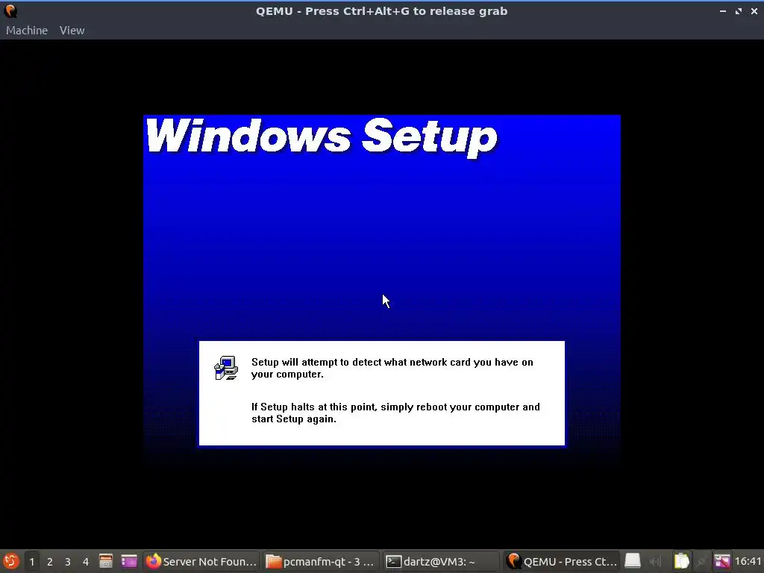764x573 pixels.
Task: Click the network status tray icon
Action: pyautogui.click(x=701, y=561)
